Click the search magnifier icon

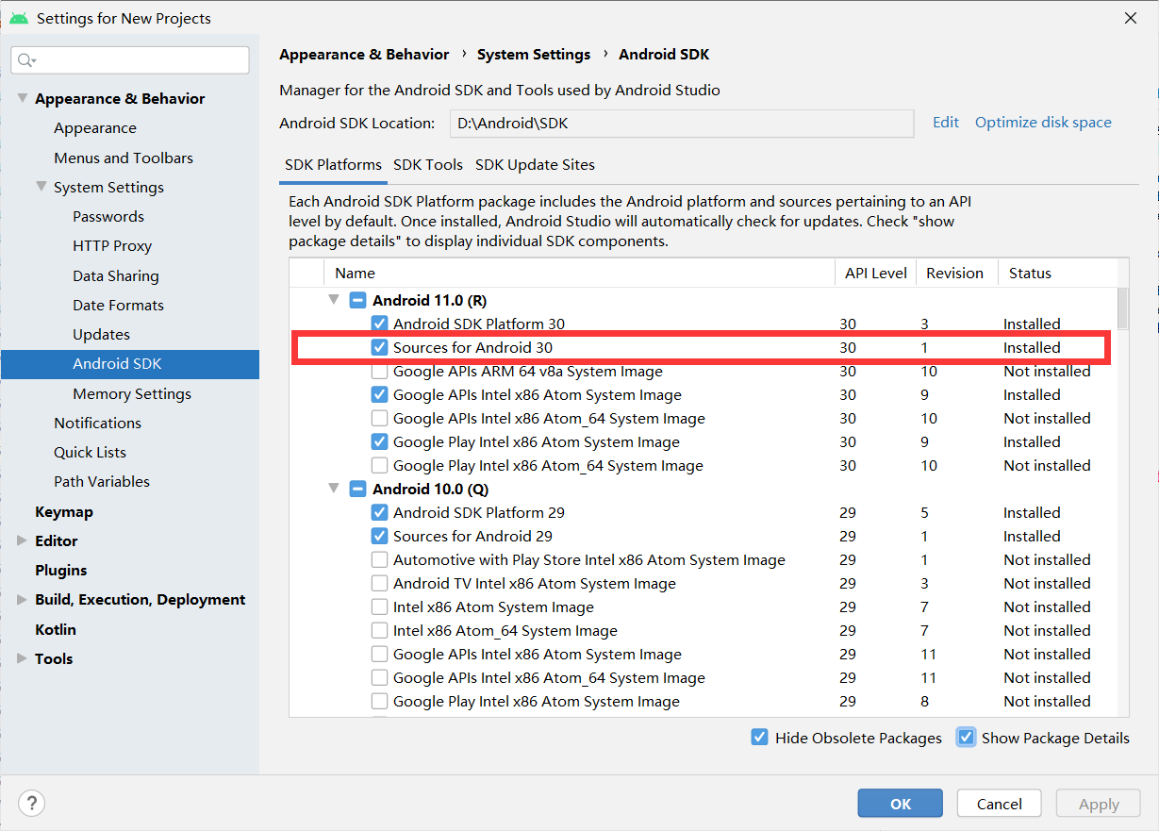pyautogui.click(x=26, y=60)
